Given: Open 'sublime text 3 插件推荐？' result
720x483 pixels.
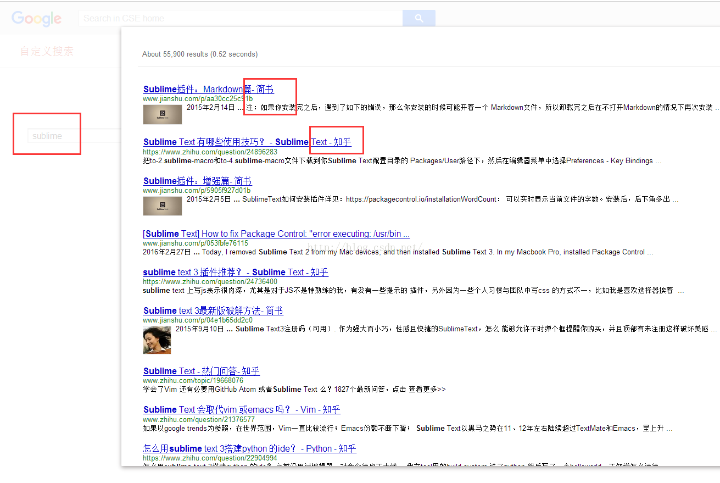Looking at the screenshot, I should pos(236,272).
